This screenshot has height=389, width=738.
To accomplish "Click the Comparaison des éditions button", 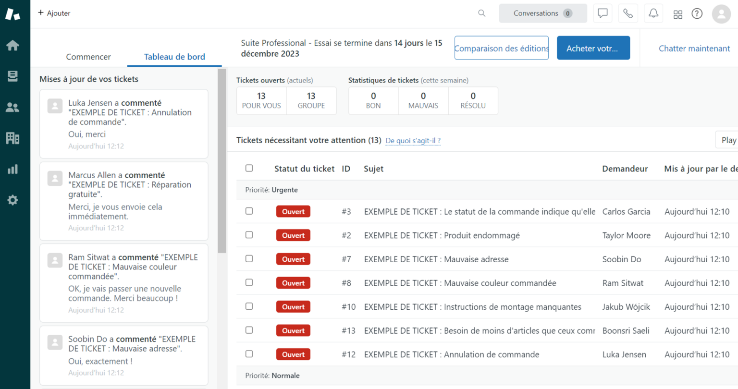I will (x=501, y=48).
